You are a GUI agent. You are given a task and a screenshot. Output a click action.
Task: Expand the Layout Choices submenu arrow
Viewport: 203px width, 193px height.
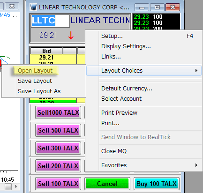coord(196,71)
